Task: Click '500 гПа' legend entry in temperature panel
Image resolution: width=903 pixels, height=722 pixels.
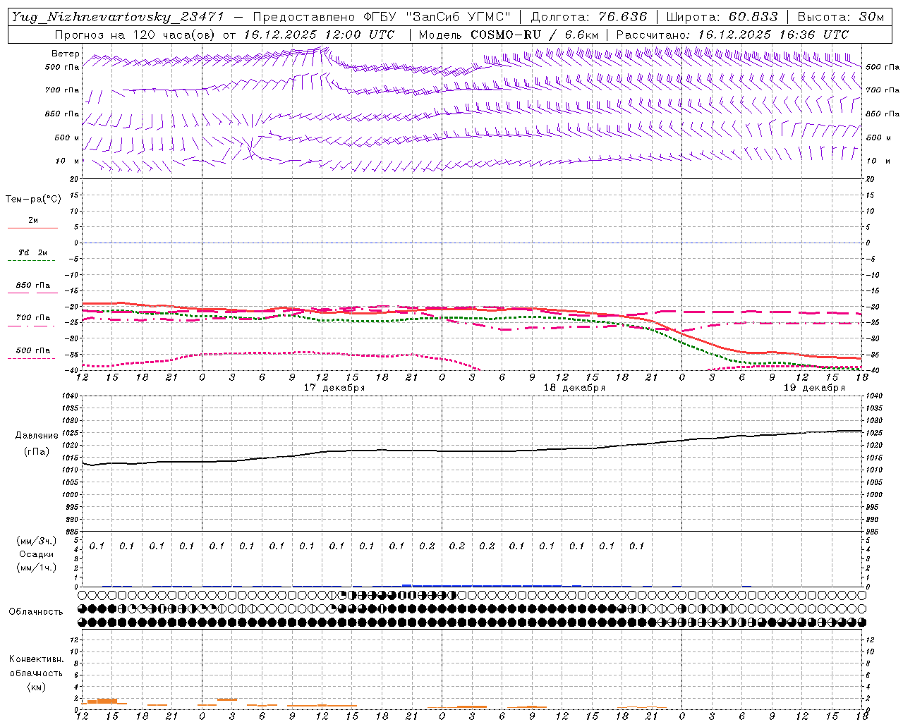Action: point(33,350)
